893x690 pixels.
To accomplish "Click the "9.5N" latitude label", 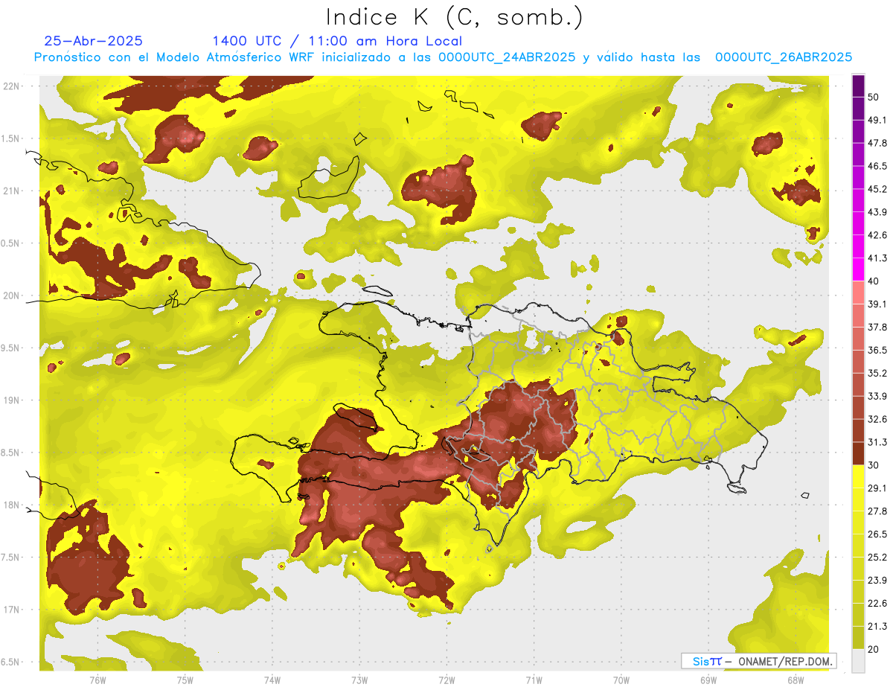I will click(x=10, y=348).
